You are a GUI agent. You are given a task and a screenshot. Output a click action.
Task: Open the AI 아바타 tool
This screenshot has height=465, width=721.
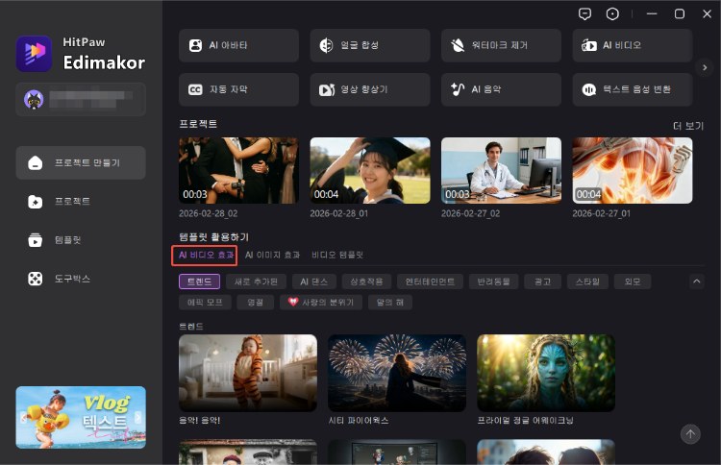pyautogui.click(x=238, y=45)
